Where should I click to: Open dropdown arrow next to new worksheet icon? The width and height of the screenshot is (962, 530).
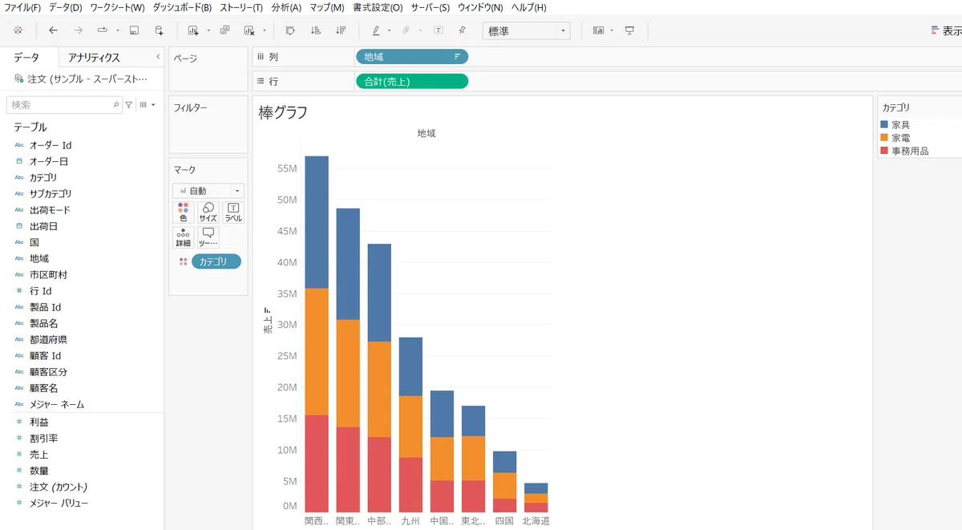[x=208, y=30]
